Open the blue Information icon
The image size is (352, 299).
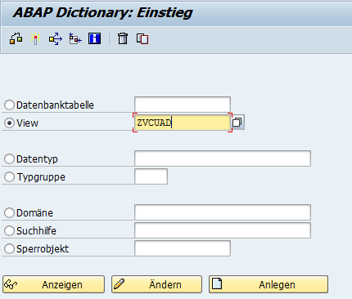click(x=94, y=38)
